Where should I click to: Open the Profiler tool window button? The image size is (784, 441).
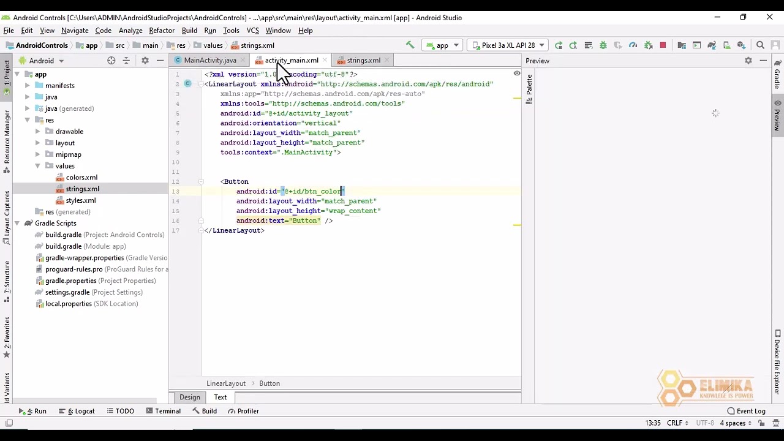[243, 411]
